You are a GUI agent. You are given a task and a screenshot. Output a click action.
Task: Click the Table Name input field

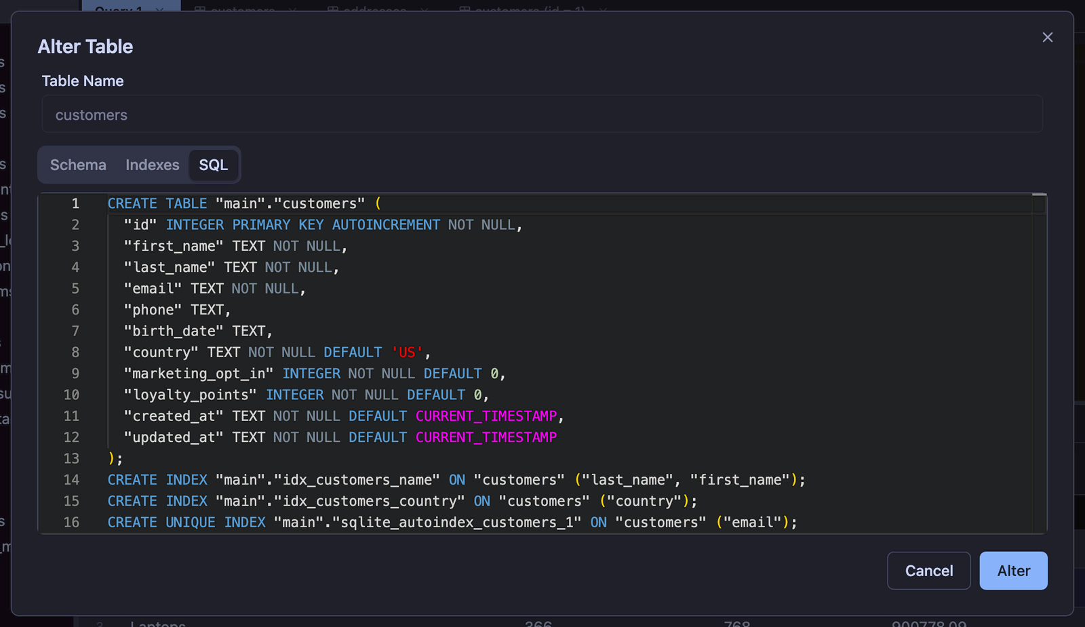click(x=542, y=115)
